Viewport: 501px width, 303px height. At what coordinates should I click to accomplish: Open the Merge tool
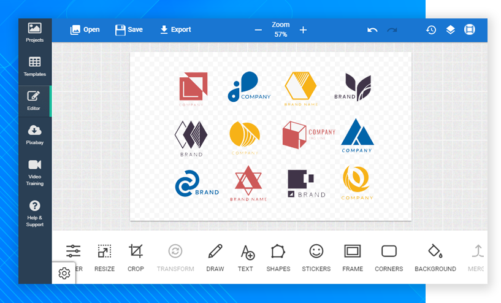tap(476, 258)
